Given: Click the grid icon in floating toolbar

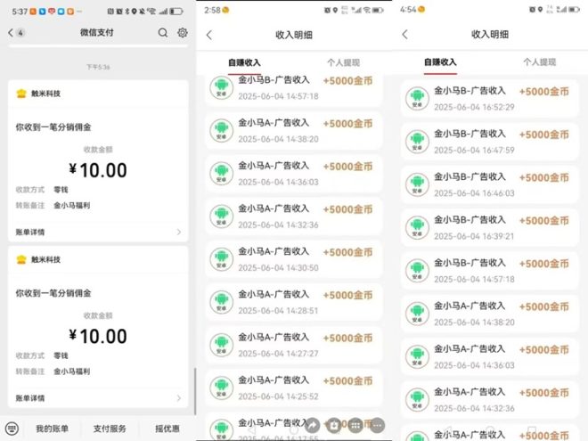Looking at the screenshot, I should tap(355, 426).
